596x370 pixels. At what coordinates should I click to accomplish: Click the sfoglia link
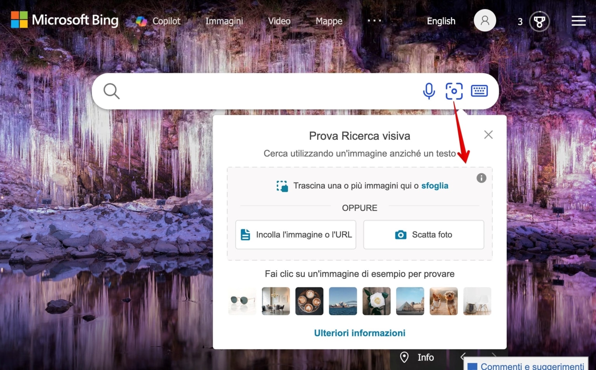coord(435,186)
